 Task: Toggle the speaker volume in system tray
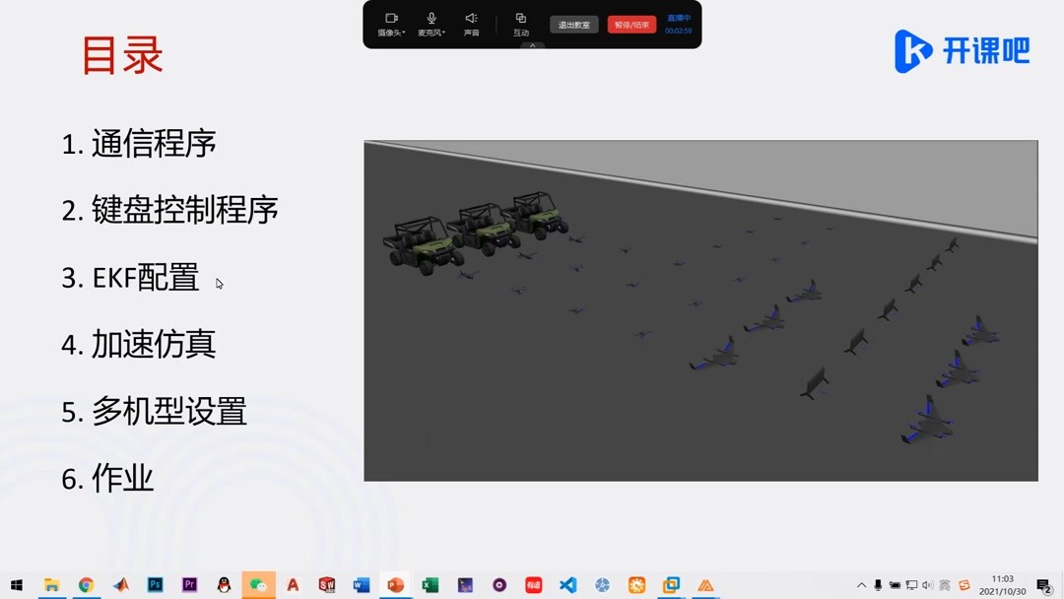click(x=926, y=585)
